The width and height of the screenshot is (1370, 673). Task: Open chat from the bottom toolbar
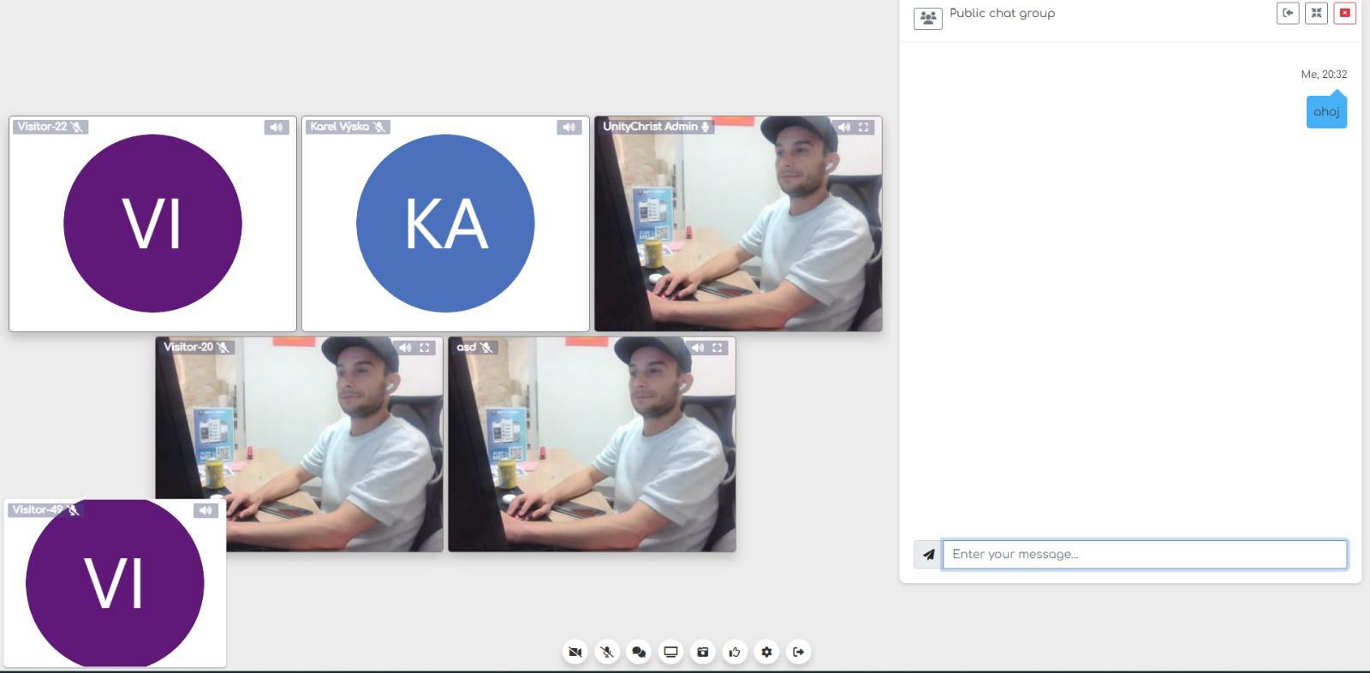[x=639, y=652]
